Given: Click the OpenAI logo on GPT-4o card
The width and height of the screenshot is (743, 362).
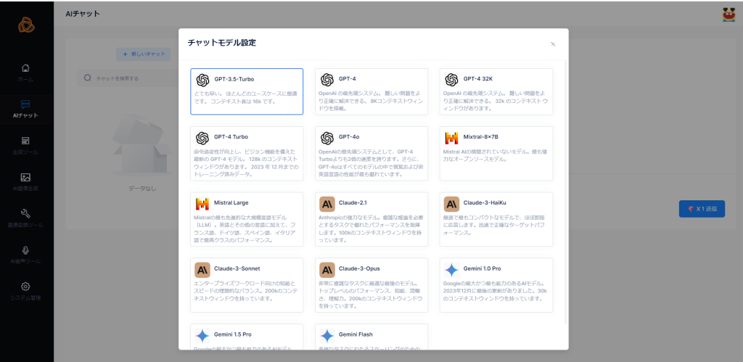Looking at the screenshot, I should pos(327,138).
